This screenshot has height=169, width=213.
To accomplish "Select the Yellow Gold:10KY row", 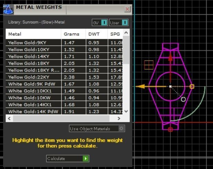I will click(x=64, y=50).
